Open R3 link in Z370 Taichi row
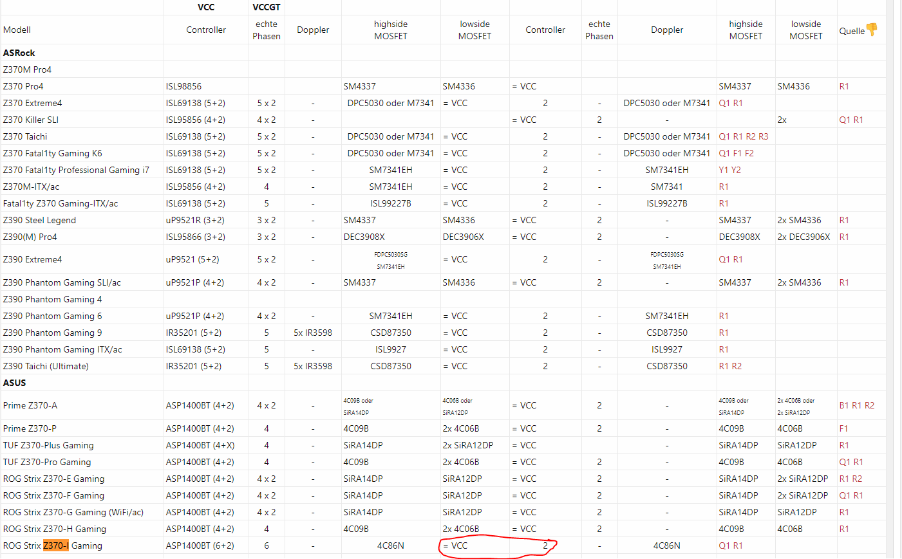 click(764, 136)
